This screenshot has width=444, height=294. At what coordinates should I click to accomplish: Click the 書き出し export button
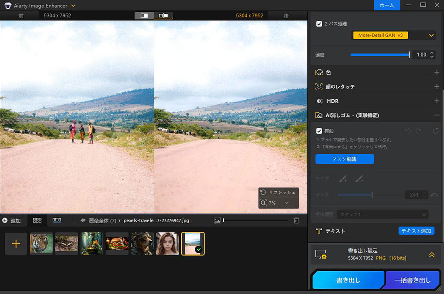coord(347,280)
